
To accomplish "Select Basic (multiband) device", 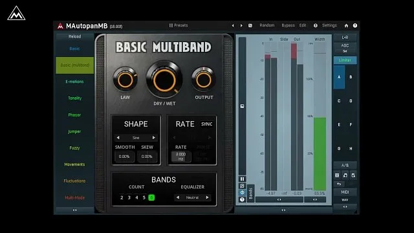I will pyautogui.click(x=75, y=65).
